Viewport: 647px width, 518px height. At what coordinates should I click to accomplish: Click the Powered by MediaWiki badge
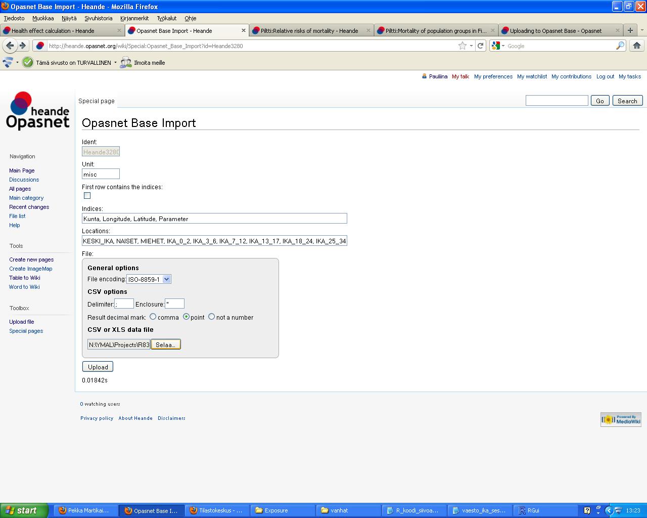[x=621, y=419]
